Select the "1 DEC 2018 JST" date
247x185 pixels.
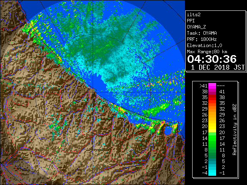coord(218,67)
